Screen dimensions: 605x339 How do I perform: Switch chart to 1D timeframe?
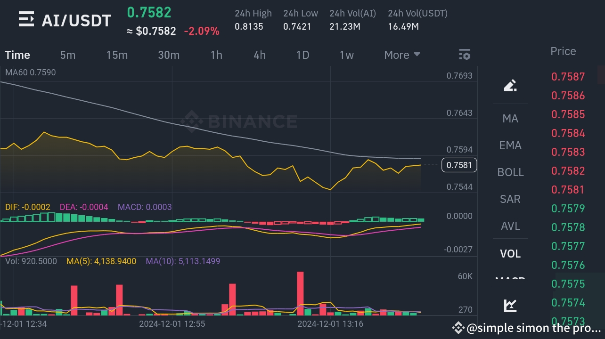click(303, 55)
